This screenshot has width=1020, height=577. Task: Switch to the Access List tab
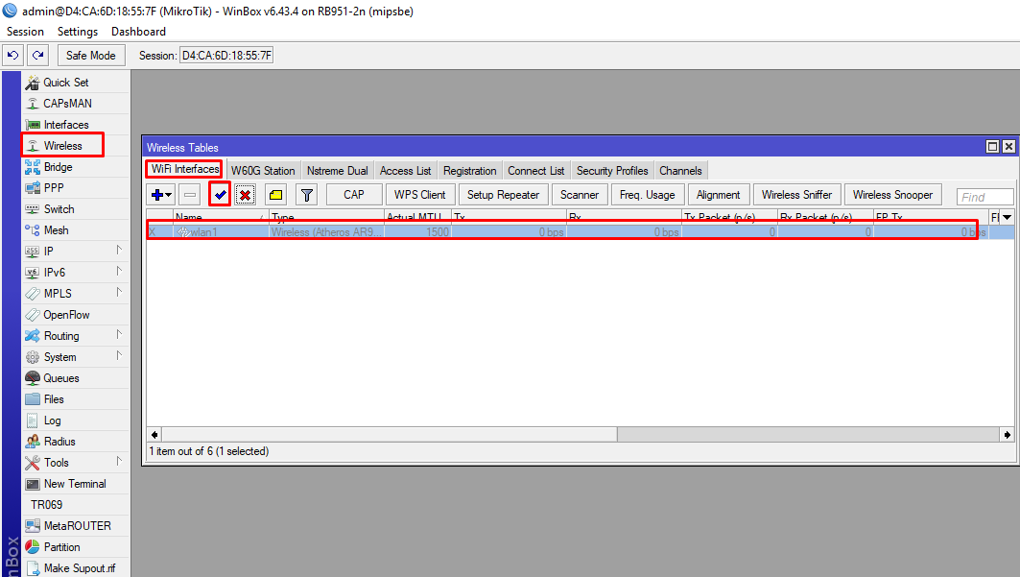click(405, 171)
